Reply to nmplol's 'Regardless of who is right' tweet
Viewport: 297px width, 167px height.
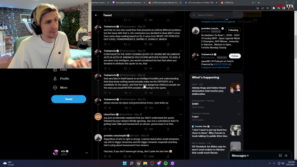[105, 156]
